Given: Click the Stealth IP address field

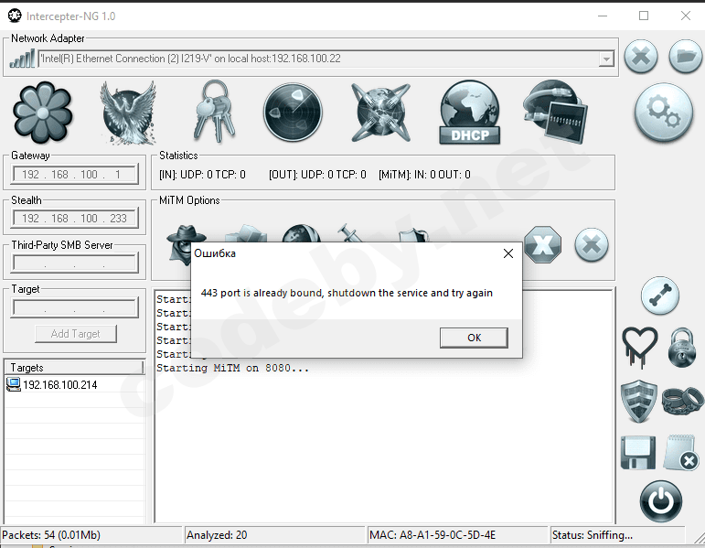Looking at the screenshot, I should tap(75, 219).
